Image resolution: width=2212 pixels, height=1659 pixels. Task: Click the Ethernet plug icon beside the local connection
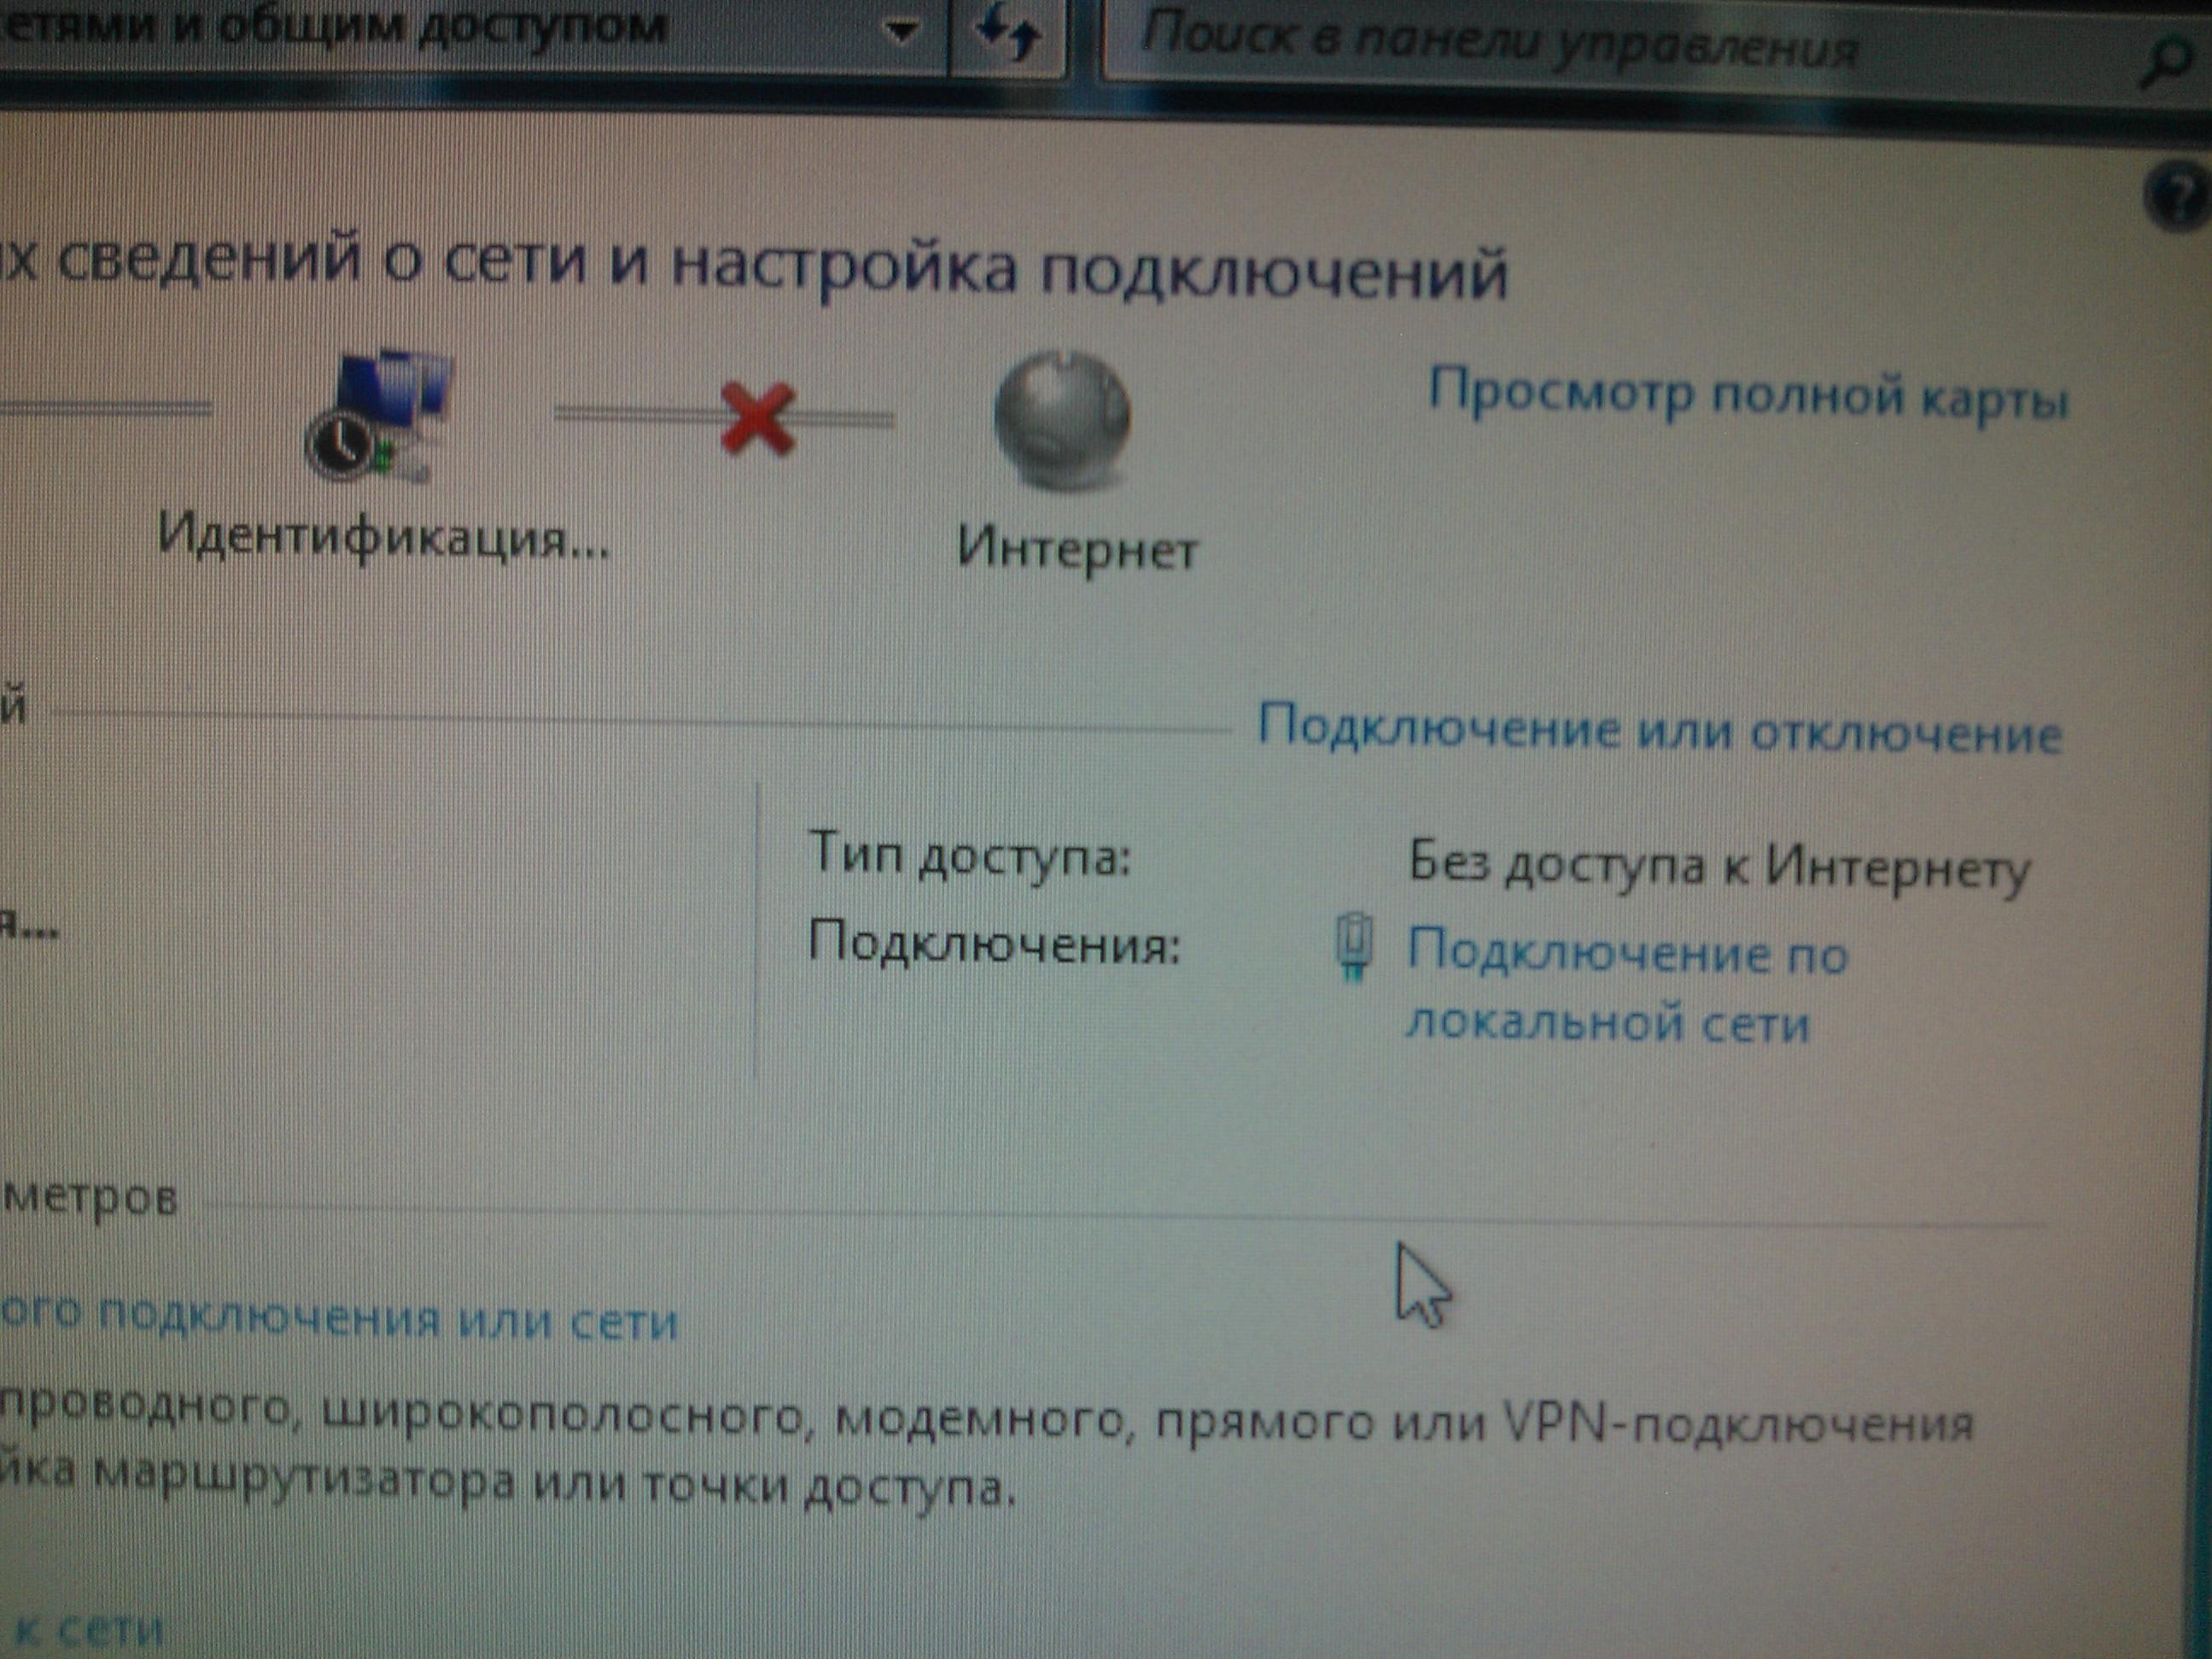(1353, 946)
